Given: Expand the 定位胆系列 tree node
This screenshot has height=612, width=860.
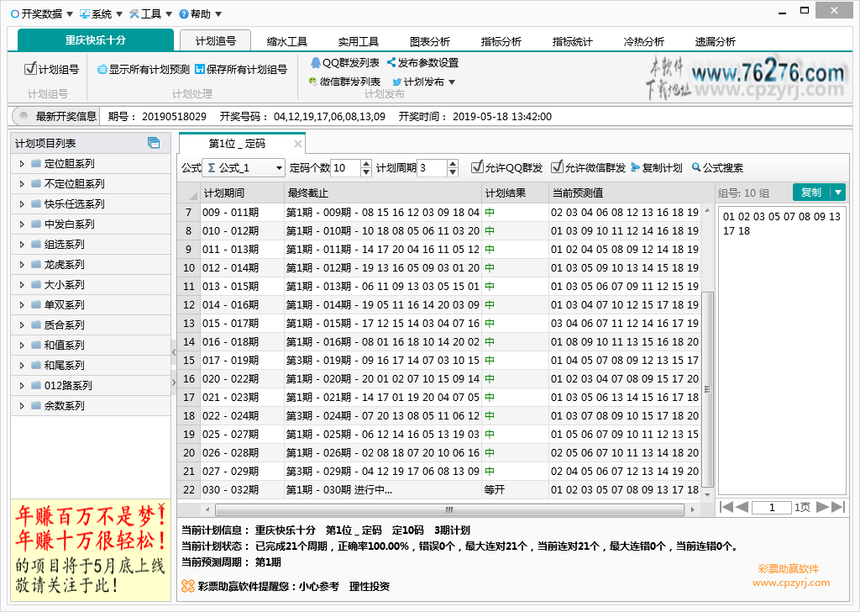Looking at the screenshot, I should [21, 164].
